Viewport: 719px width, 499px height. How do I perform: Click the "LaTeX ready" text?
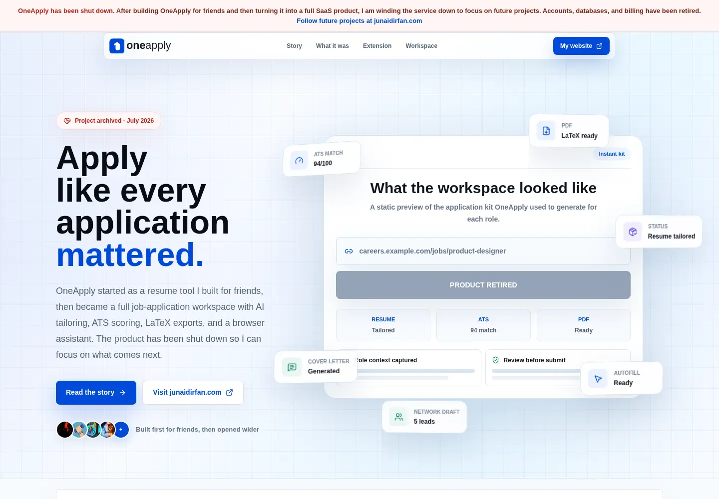coord(579,136)
